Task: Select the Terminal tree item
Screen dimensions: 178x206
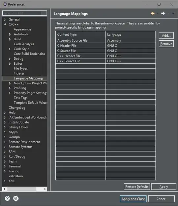Action: 15,166
